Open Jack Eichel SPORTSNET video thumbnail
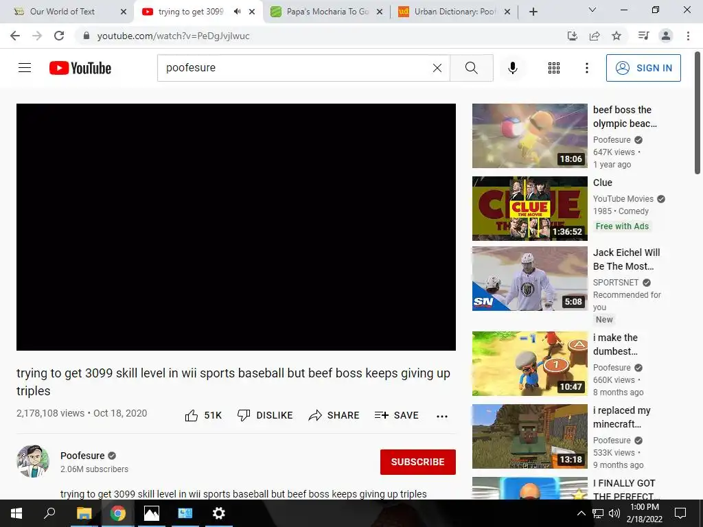 click(x=529, y=279)
